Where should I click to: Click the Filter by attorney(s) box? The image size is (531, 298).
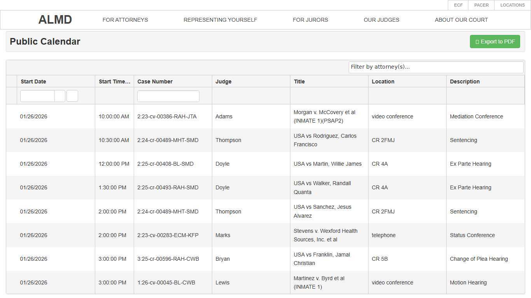(435, 67)
